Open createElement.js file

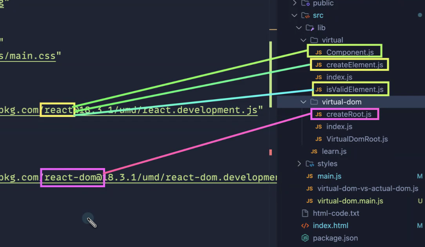355,65
